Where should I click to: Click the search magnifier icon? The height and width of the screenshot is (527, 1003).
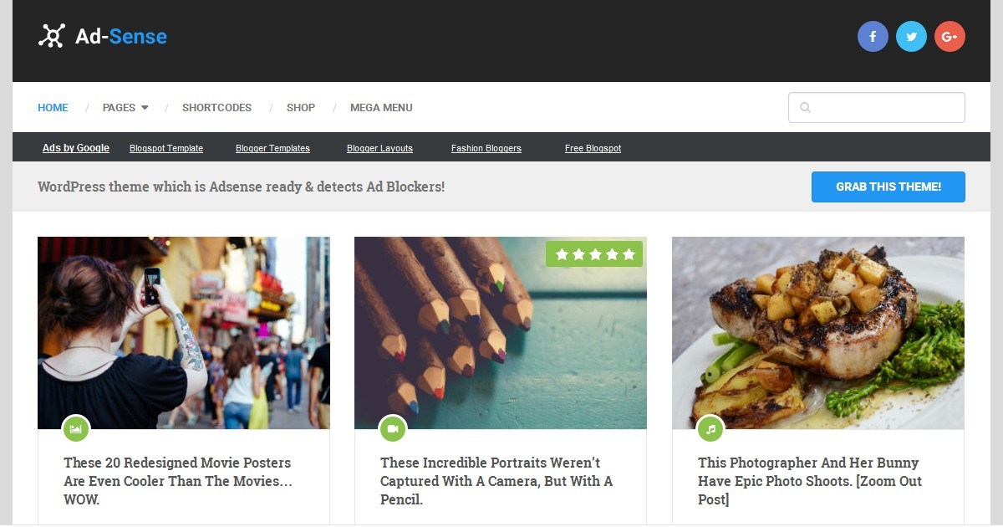click(x=805, y=108)
